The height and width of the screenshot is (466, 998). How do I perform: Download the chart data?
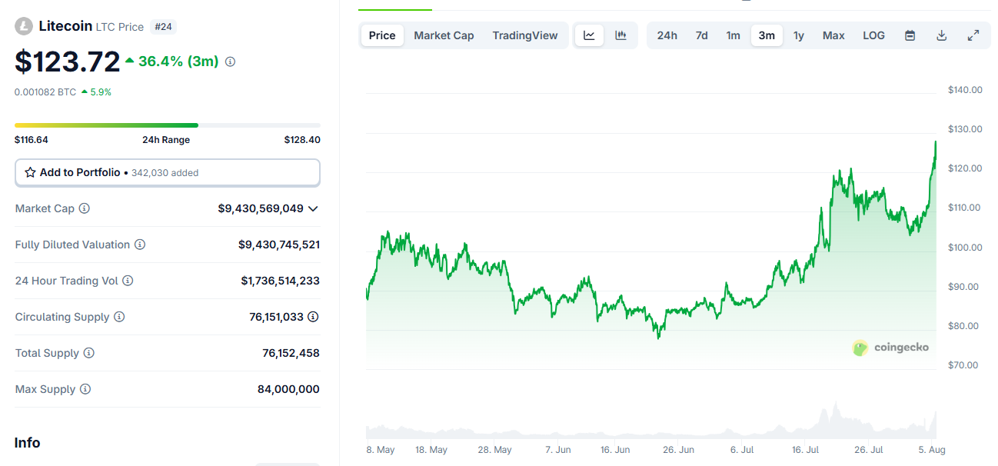pyautogui.click(x=942, y=35)
